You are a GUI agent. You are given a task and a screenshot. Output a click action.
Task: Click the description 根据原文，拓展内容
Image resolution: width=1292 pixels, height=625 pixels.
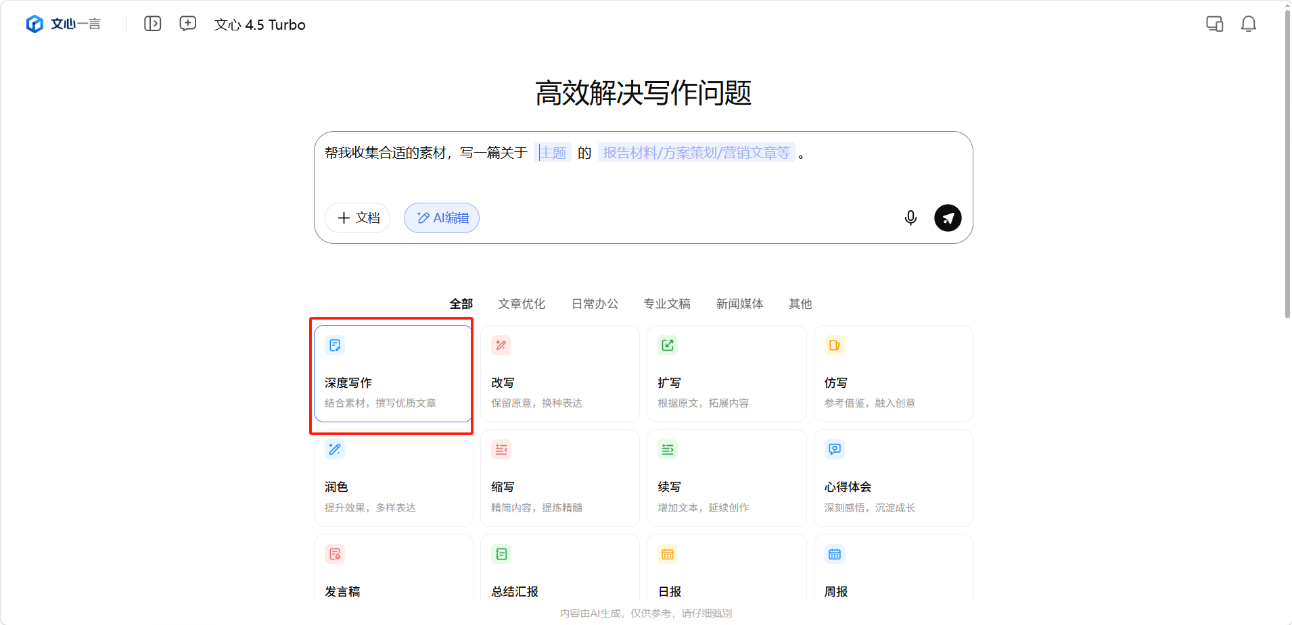pos(703,403)
